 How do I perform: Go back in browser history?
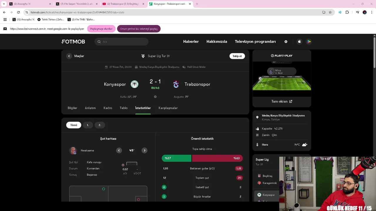[4, 12]
